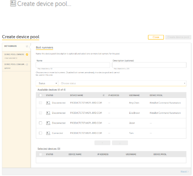Expand the Choose status dropdown
This screenshot has height=176, width=193.
121,83
